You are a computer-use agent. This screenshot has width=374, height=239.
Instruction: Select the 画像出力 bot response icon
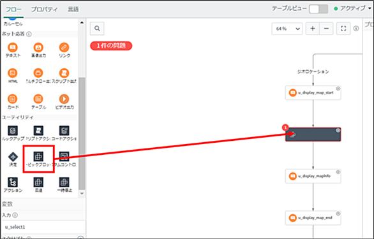click(38, 47)
